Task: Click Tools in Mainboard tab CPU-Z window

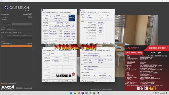Action: pyautogui.click(x=97, y=81)
